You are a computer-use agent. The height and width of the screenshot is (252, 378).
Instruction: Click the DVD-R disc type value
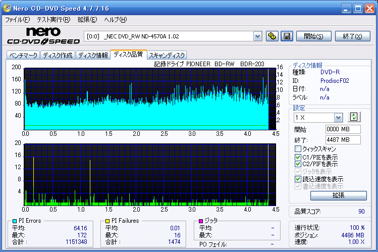pyautogui.click(x=330, y=72)
